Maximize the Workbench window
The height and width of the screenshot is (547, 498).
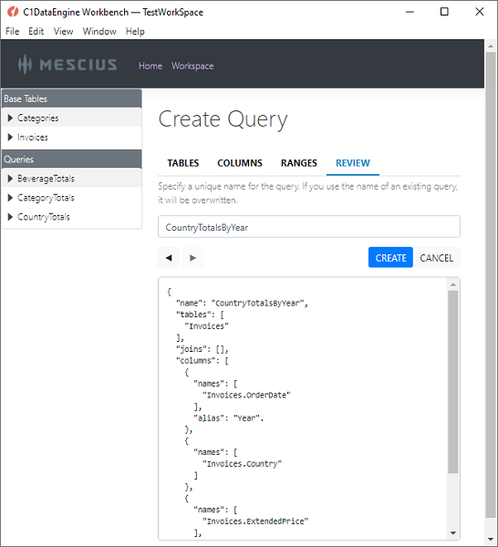point(444,12)
